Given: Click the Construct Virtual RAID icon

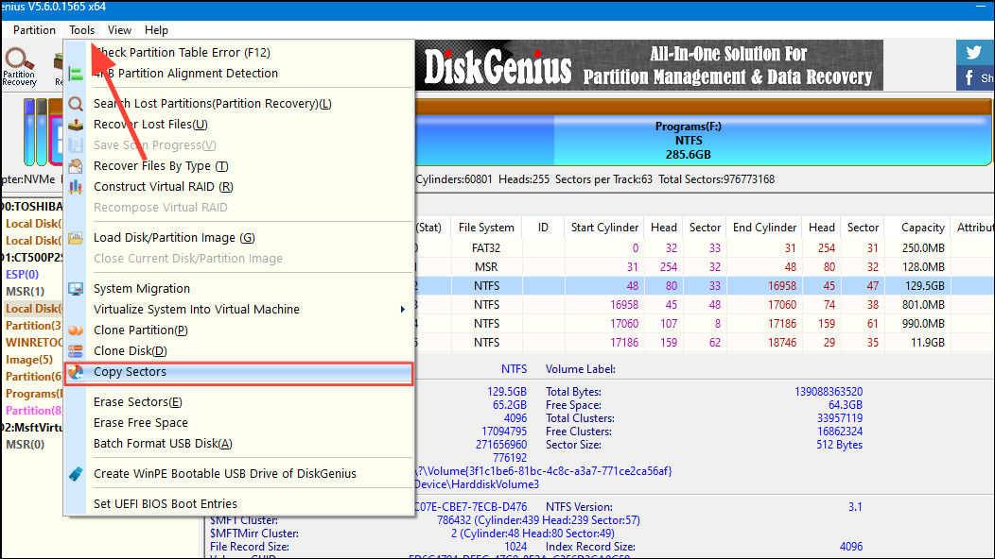Looking at the screenshot, I should click(x=76, y=187).
